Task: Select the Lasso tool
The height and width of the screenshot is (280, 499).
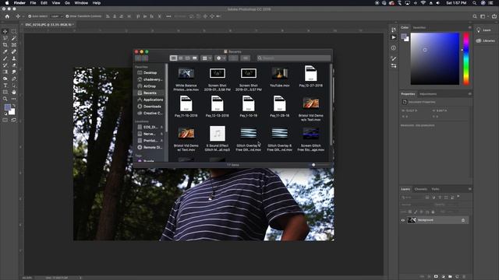Action: [x=5, y=38]
